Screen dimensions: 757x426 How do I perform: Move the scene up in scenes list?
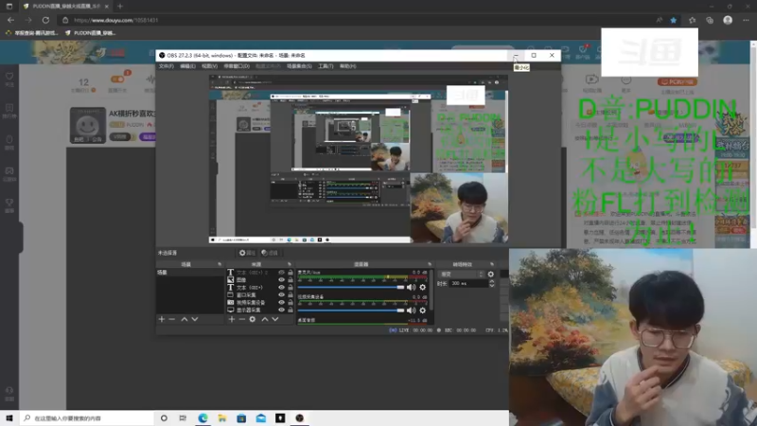(x=185, y=319)
